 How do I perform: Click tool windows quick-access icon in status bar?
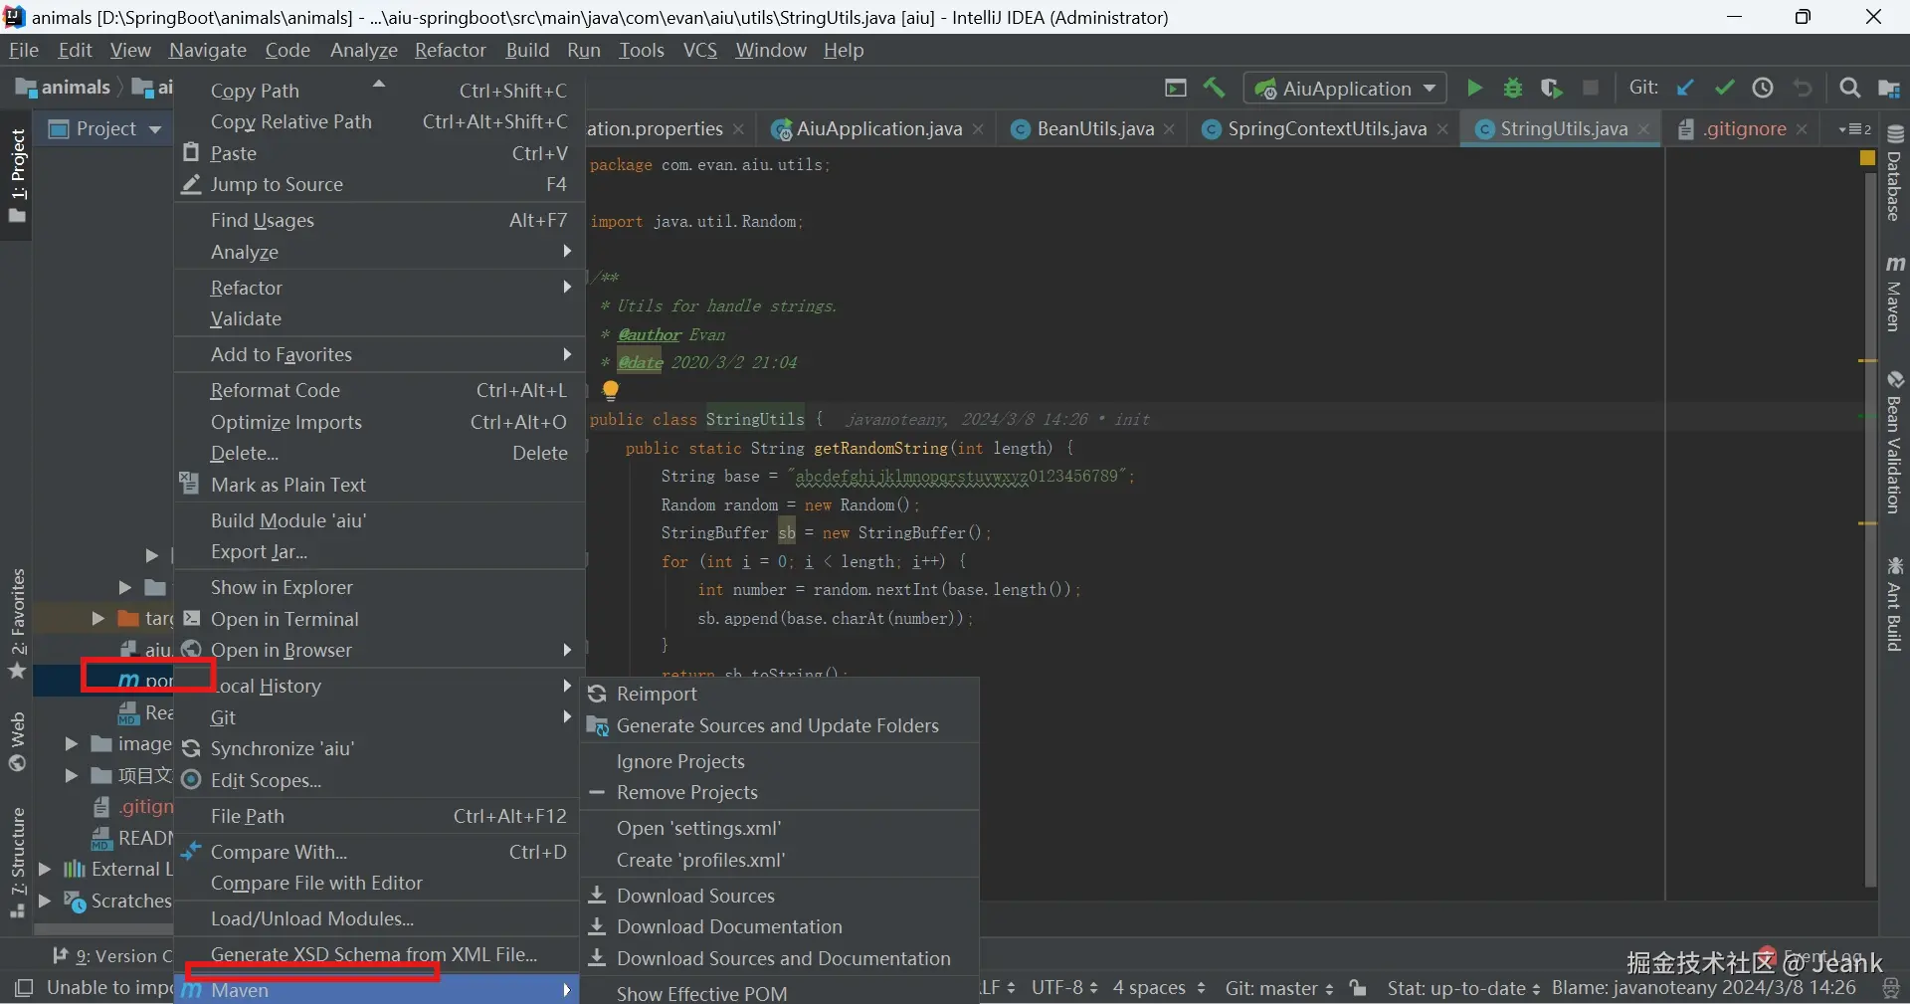click(x=24, y=988)
